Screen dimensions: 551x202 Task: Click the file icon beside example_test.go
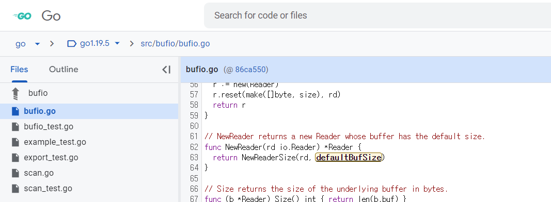click(x=15, y=142)
